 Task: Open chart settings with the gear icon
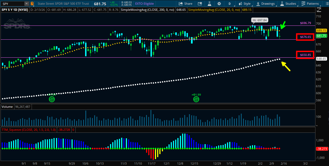click(219, 4)
